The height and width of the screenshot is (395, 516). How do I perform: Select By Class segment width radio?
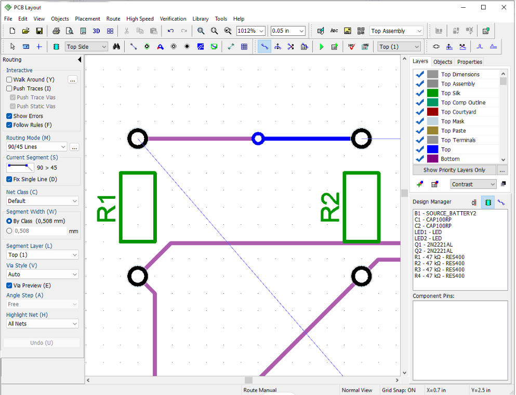(9, 221)
